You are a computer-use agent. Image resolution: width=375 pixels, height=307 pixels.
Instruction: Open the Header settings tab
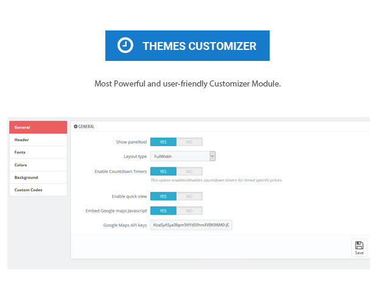coord(38,139)
